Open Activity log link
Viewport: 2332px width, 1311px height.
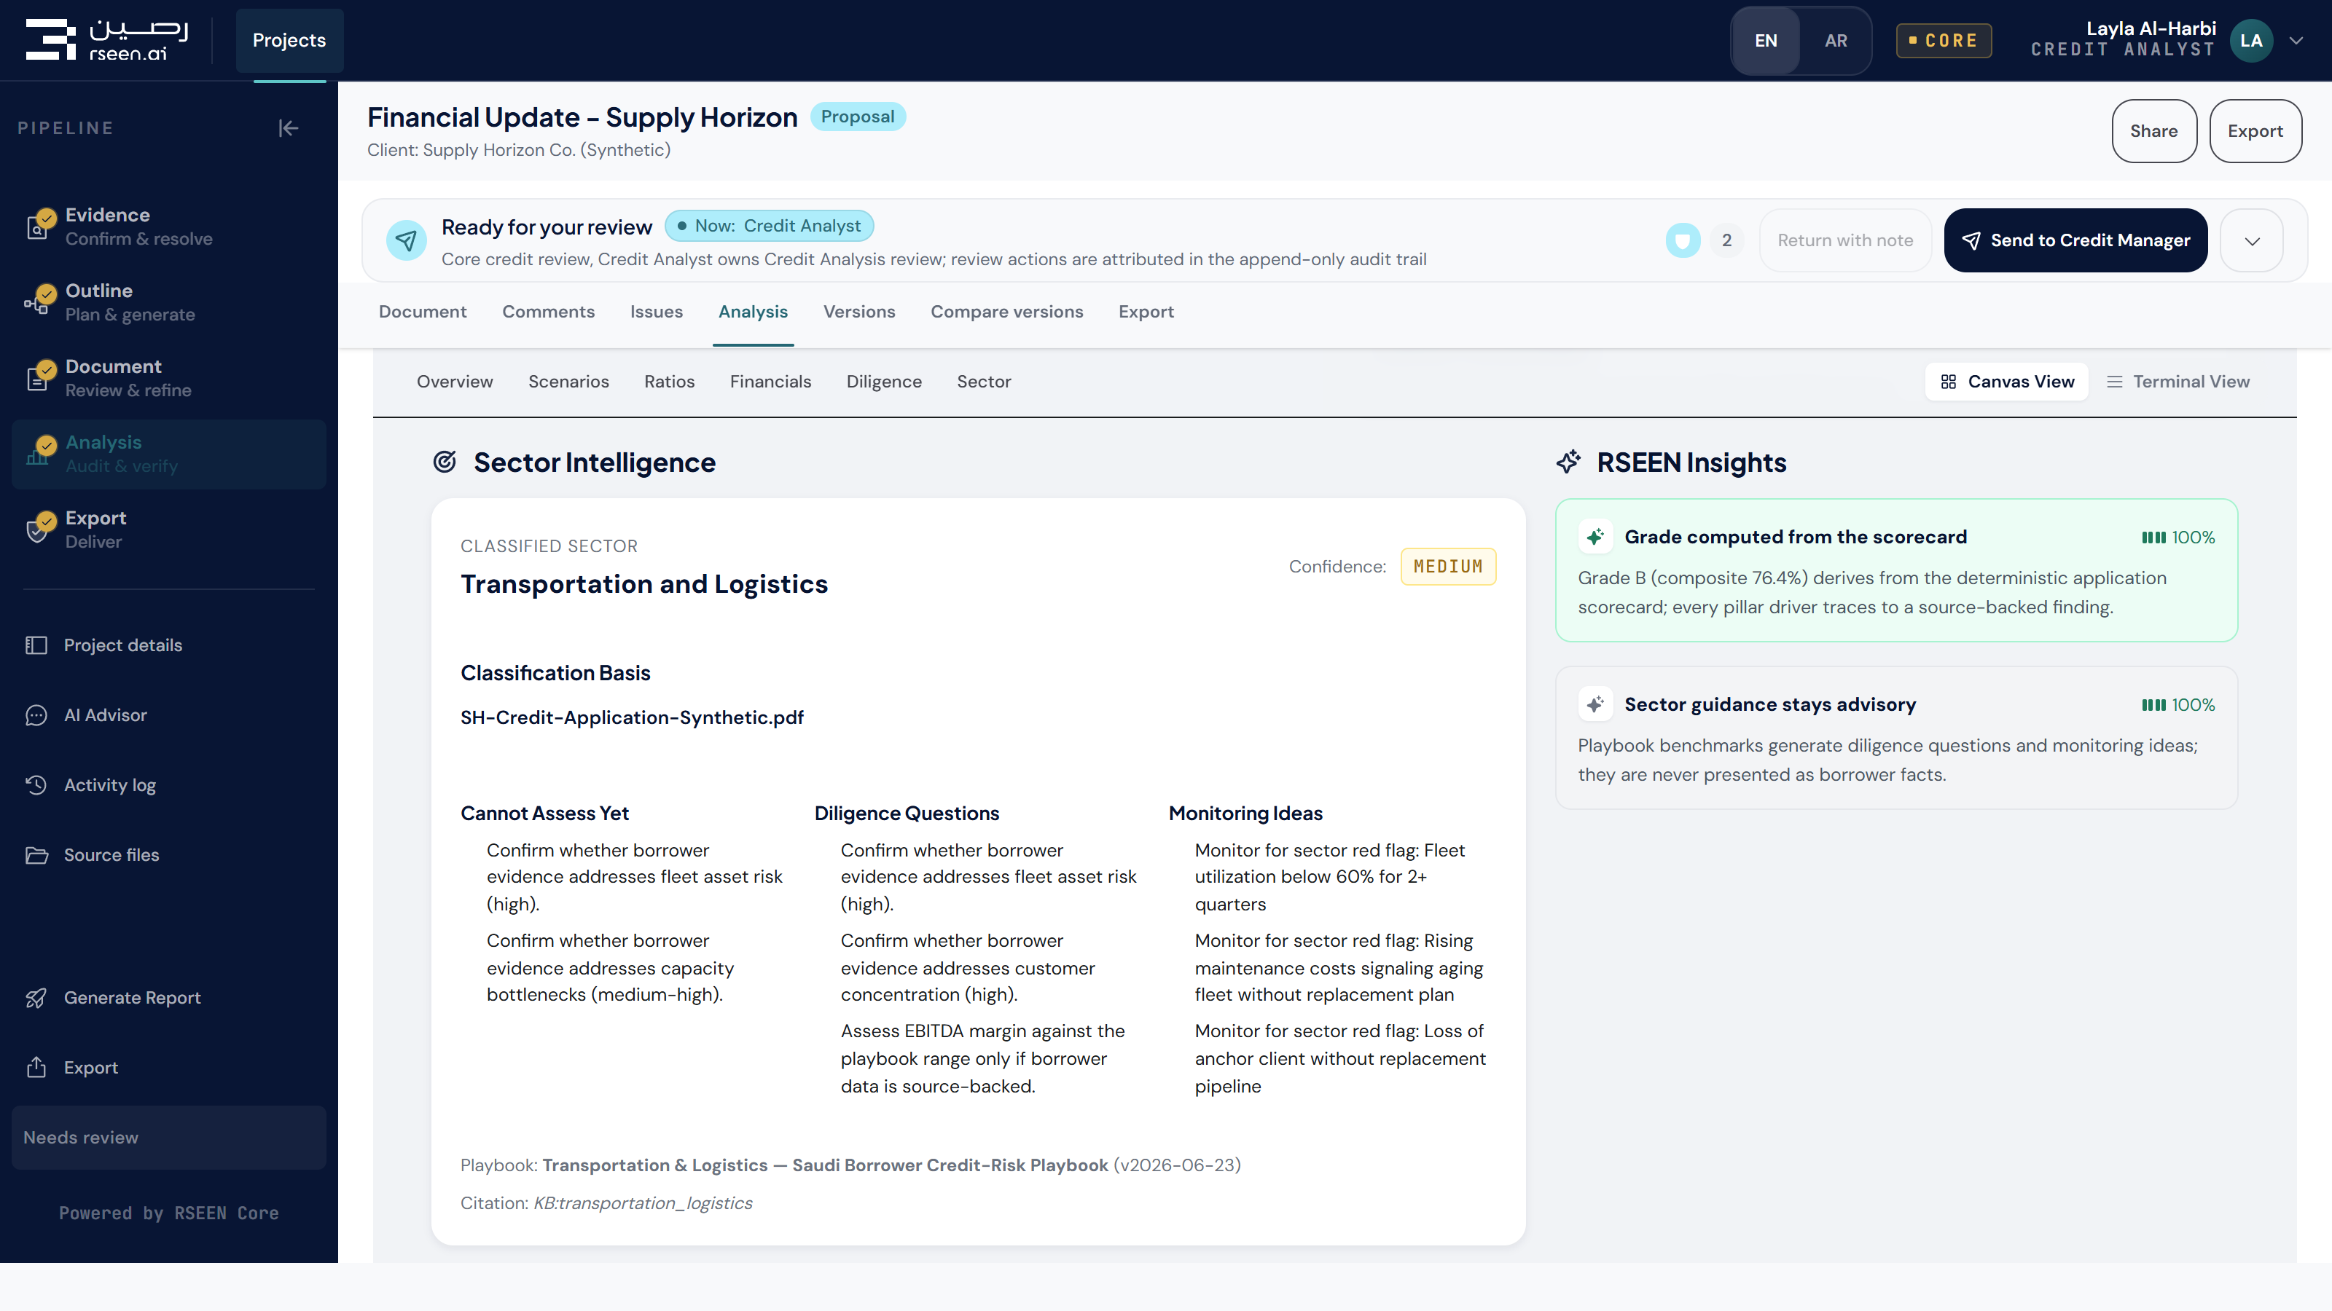pos(109,784)
